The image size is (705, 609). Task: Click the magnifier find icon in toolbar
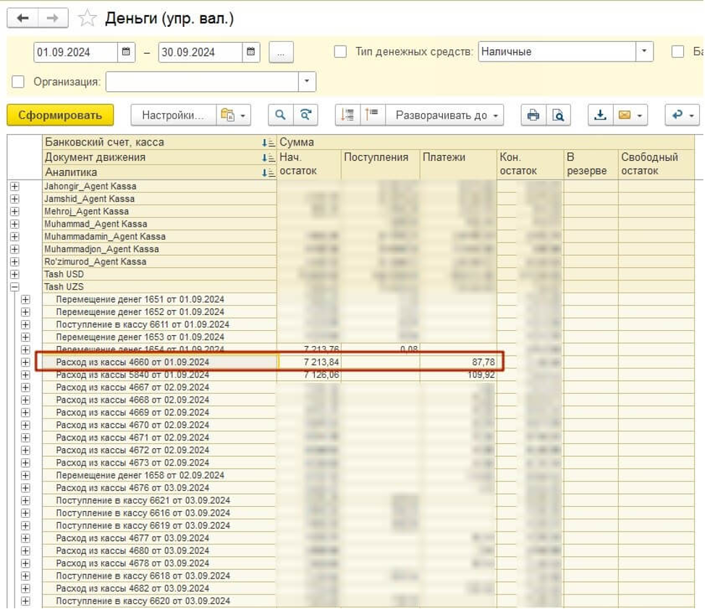coord(280,115)
